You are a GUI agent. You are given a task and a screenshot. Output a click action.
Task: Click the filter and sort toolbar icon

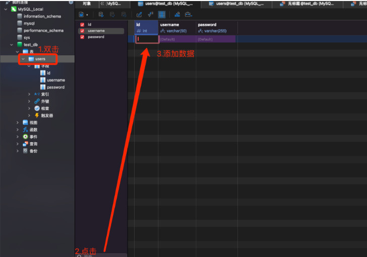click(150, 15)
